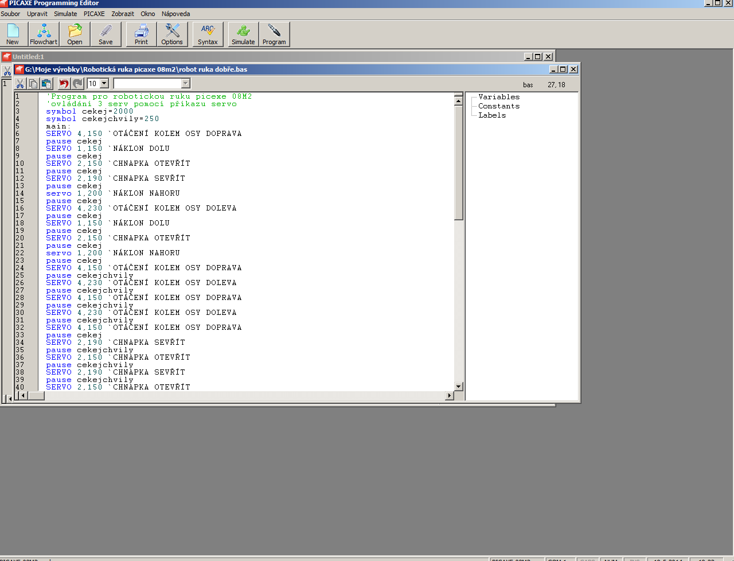The width and height of the screenshot is (734, 561).
Task: Click scissors icon in Untitled:1 window
Action: click(7, 71)
